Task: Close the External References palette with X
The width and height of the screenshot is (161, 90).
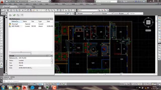Action: tap(7, 13)
